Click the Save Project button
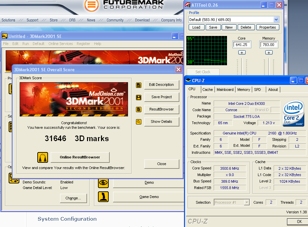 [x=161, y=97]
